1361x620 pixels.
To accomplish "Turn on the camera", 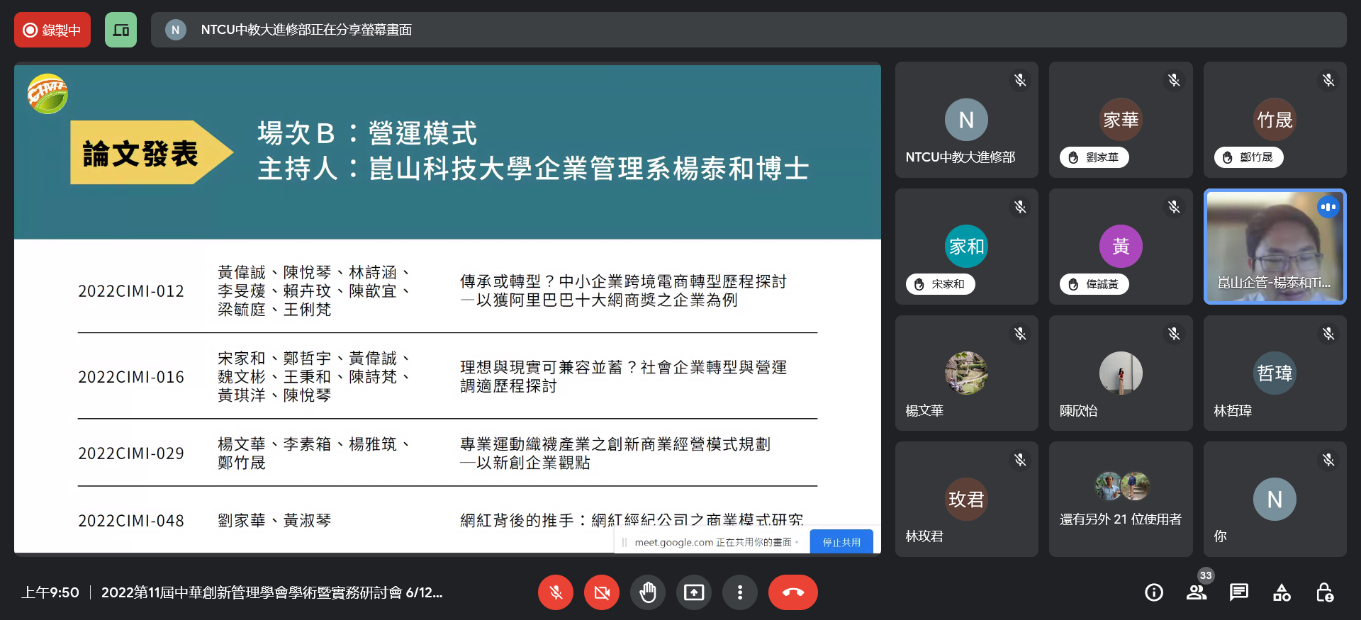I will [x=602, y=592].
